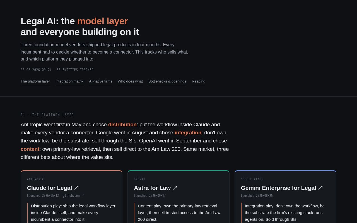Click Launched 2026-05-12 date text
357x223 pixels.
(x=43, y=196)
